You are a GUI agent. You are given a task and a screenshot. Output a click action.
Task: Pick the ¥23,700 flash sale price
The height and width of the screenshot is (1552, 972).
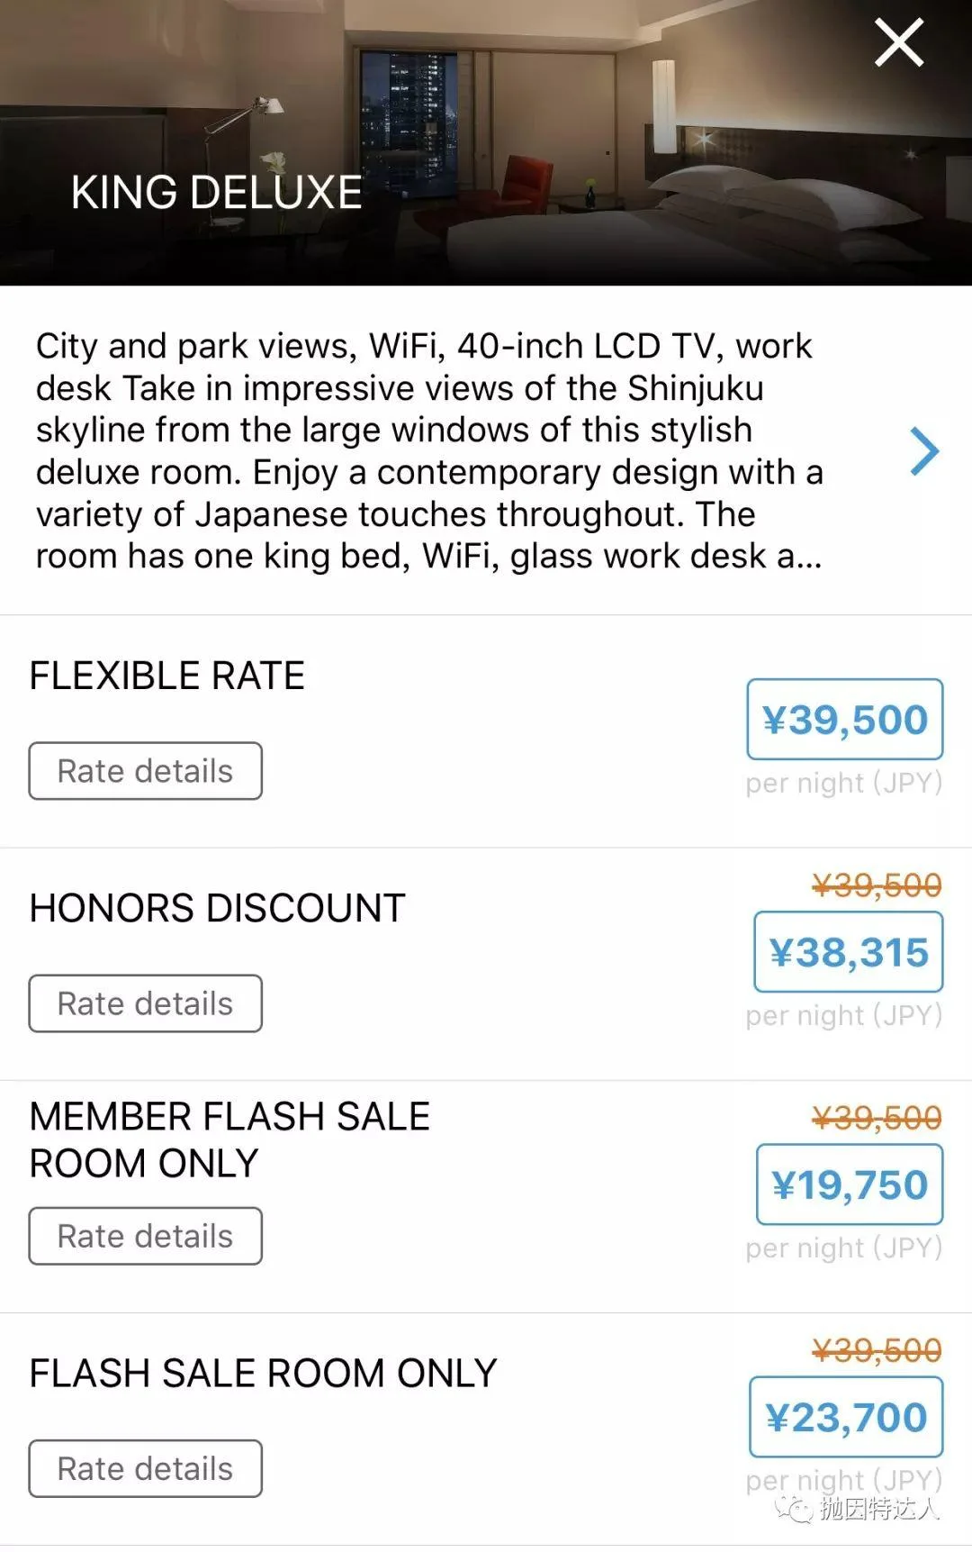coord(846,1417)
